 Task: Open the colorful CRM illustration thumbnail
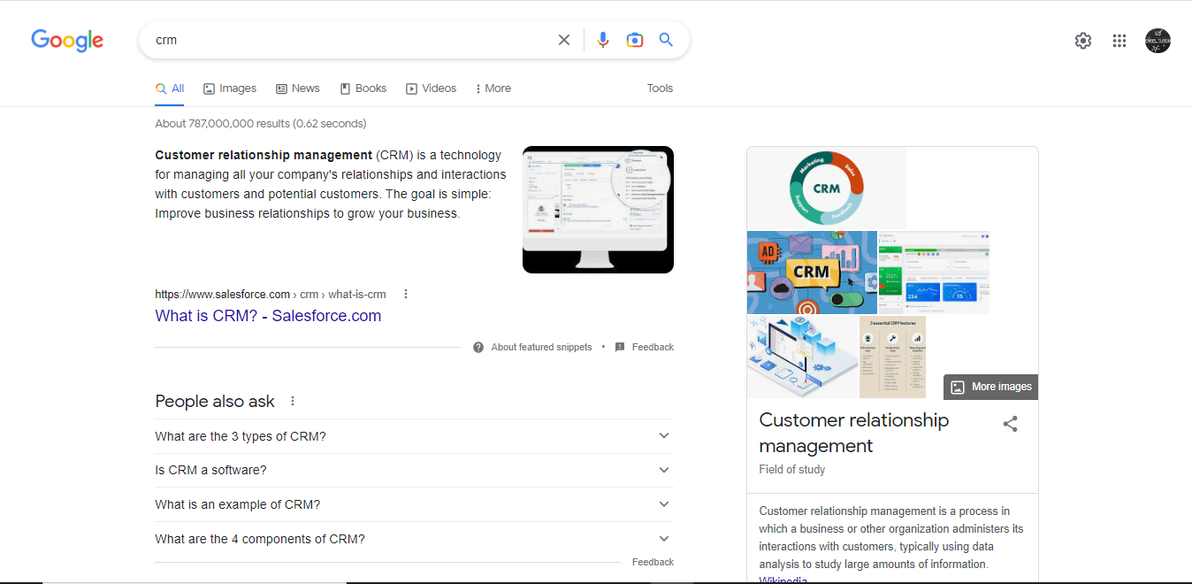click(812, 273)
